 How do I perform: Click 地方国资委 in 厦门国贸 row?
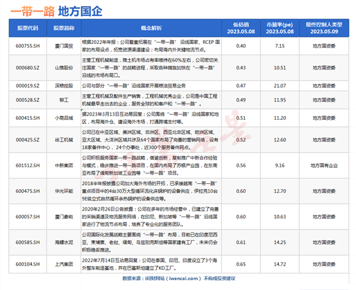point(324,46)
